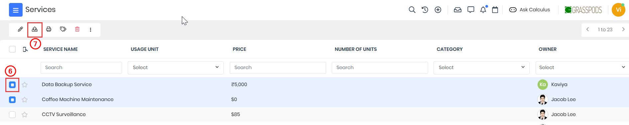Uncheck the Data Backup Service checkbox

pyautogui.click(x=12, y=85)
